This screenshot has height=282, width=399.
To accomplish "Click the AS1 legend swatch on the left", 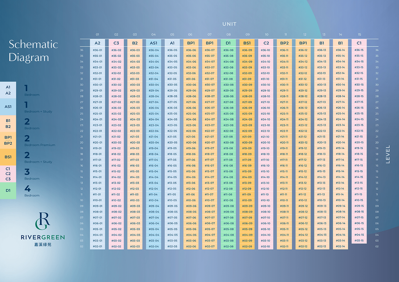I will point(8,107).
